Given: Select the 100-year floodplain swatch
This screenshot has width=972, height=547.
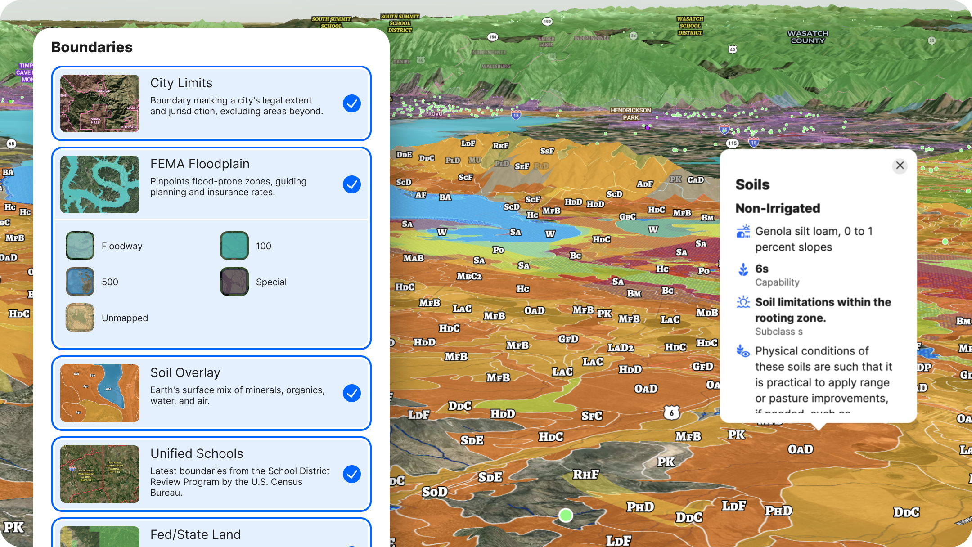Looking at the screenshot, I should pyautogui.click(x=234, y=246).
